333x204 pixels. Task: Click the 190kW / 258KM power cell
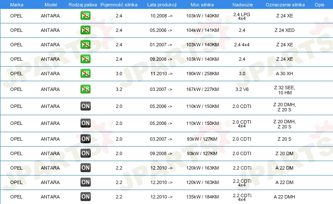(x=202, y=74)
